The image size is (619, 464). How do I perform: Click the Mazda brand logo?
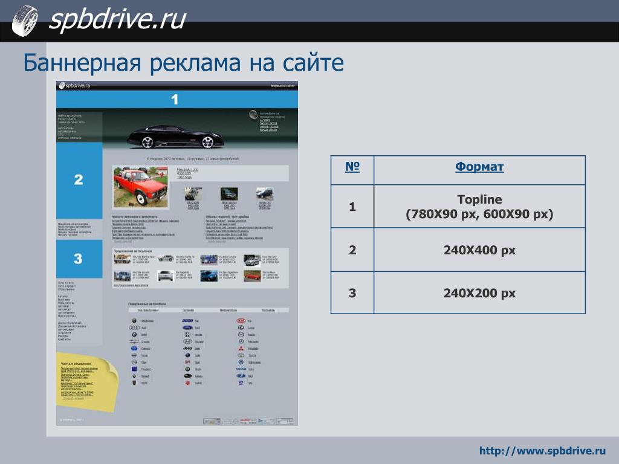pyautogui.click(x=241, y=335)
